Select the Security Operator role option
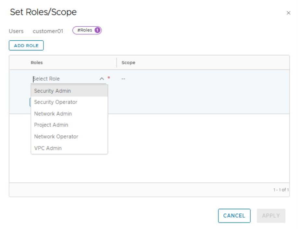The width and height of the screenshot is (298, 229). (x=56, y=102)
